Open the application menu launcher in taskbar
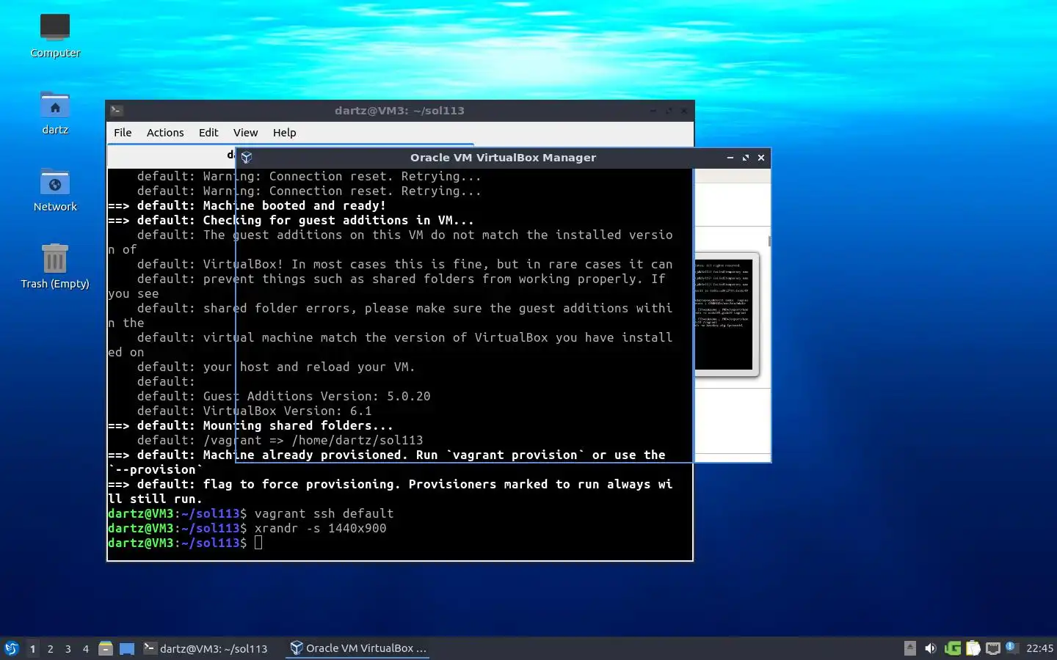Image resolution: width=1057 pixels, height=660 pixels. [11, 648]
